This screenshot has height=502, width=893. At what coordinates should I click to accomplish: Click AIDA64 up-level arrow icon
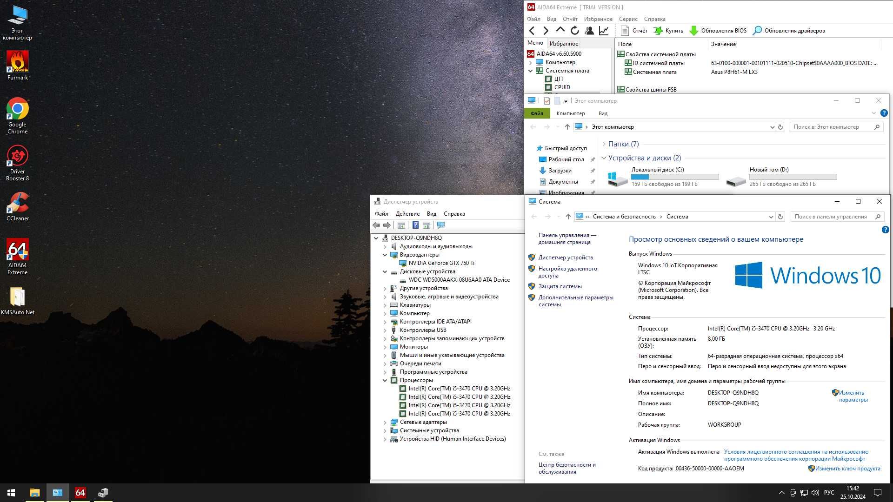[560, 31]
